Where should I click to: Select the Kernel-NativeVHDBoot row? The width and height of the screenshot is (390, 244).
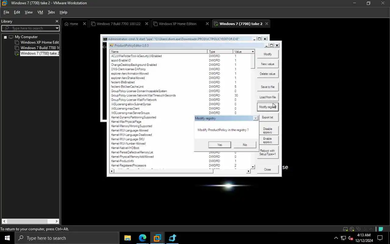point(152,148)
